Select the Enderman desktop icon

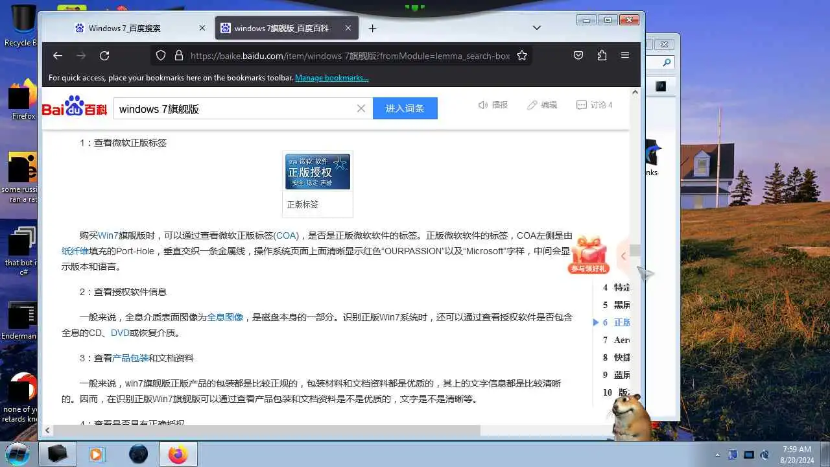(19, 321)
